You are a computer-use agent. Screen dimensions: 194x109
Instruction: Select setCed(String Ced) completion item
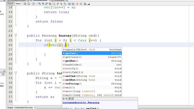92,76
